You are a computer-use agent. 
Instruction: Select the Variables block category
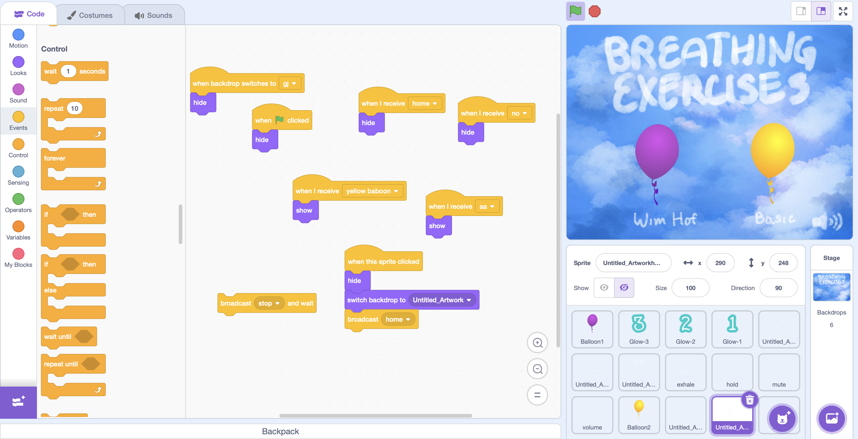[18, 230]
